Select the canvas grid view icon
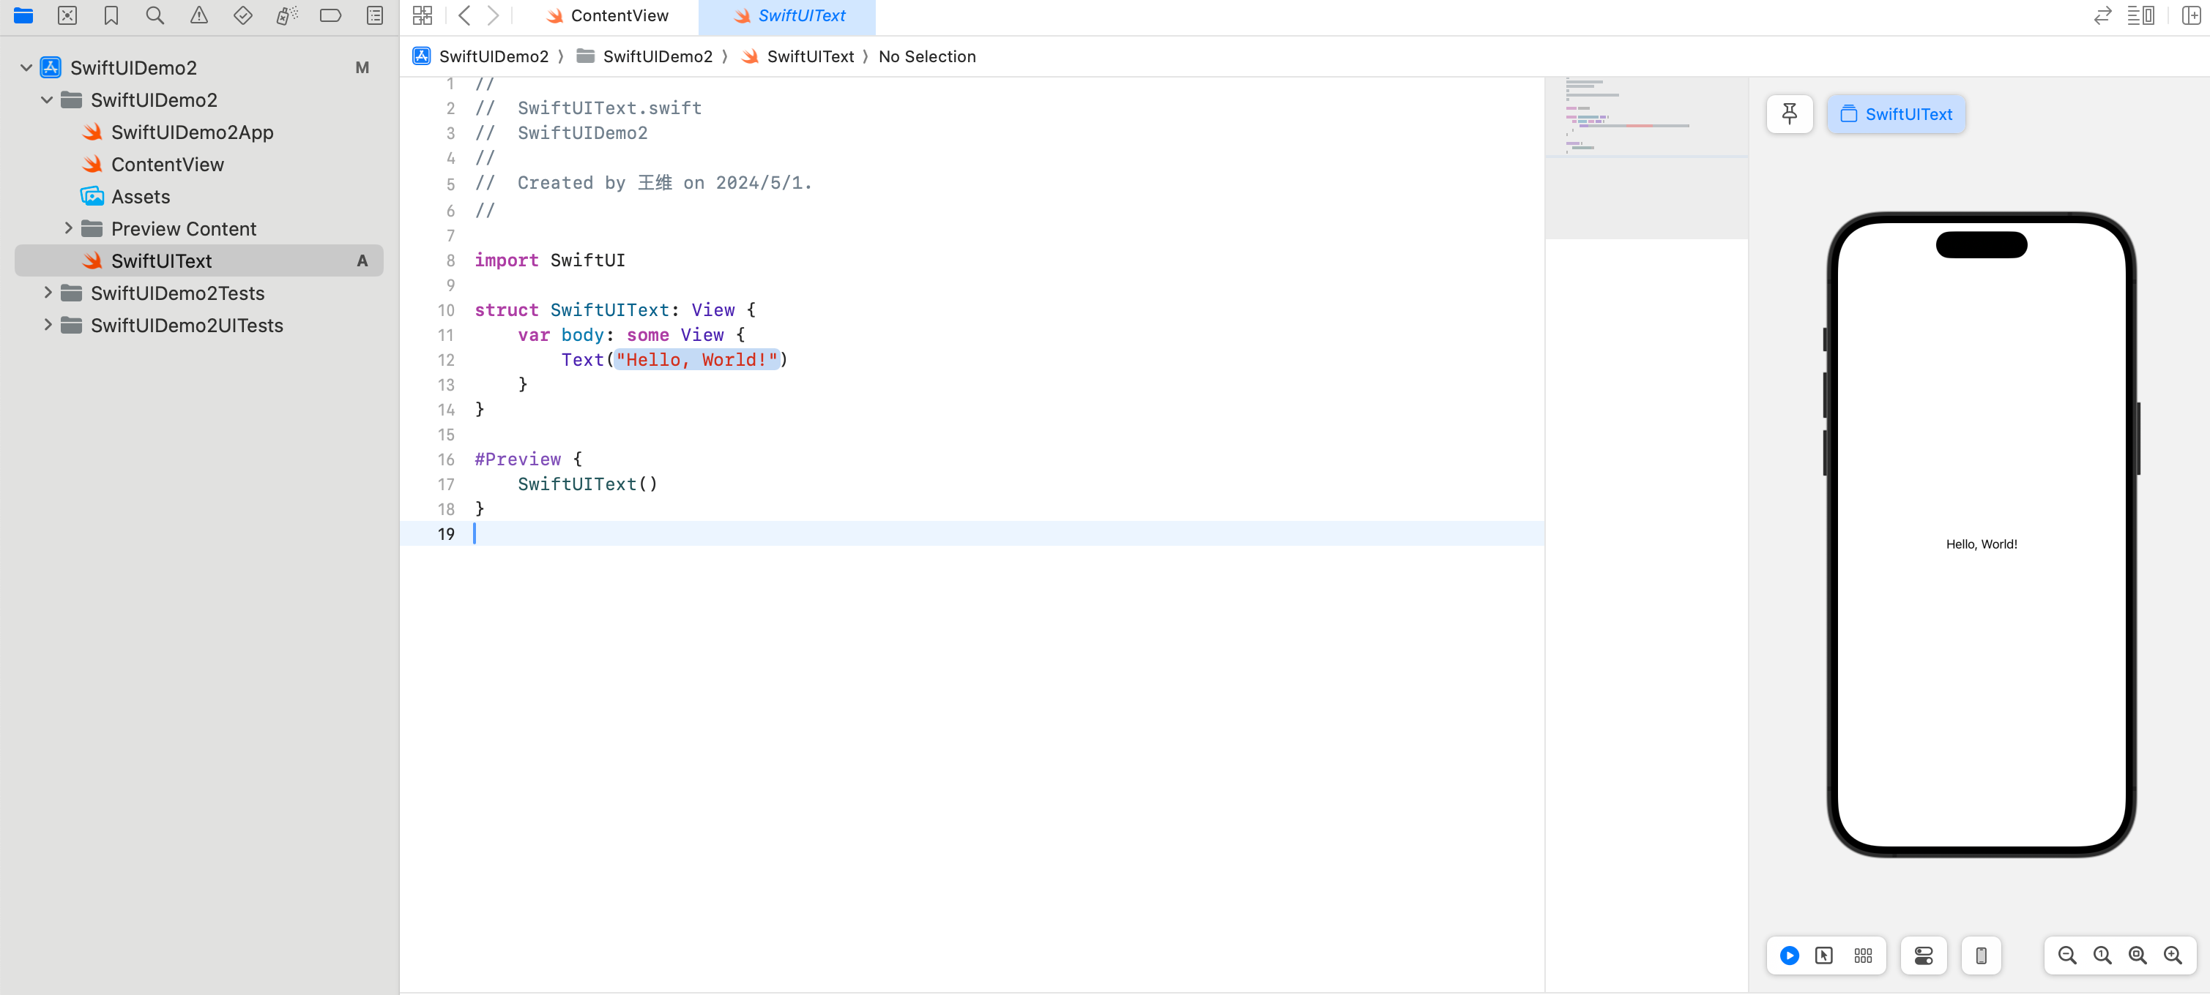Image resolution: width=2210 pixels, height=995 pixels. tap(1864, 955)
